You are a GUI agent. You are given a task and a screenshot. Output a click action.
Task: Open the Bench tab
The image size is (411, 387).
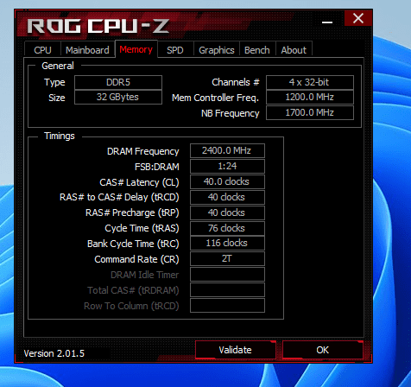point(257,50)
